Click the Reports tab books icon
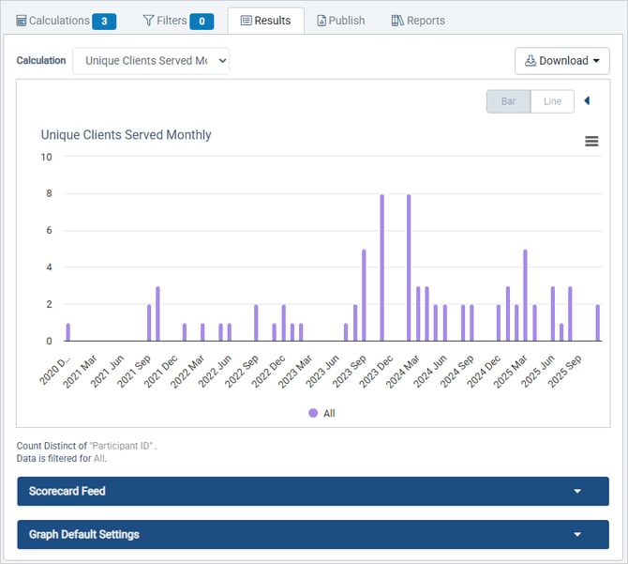The width and height of the screenshot is (628, 564). pos(397,21)
